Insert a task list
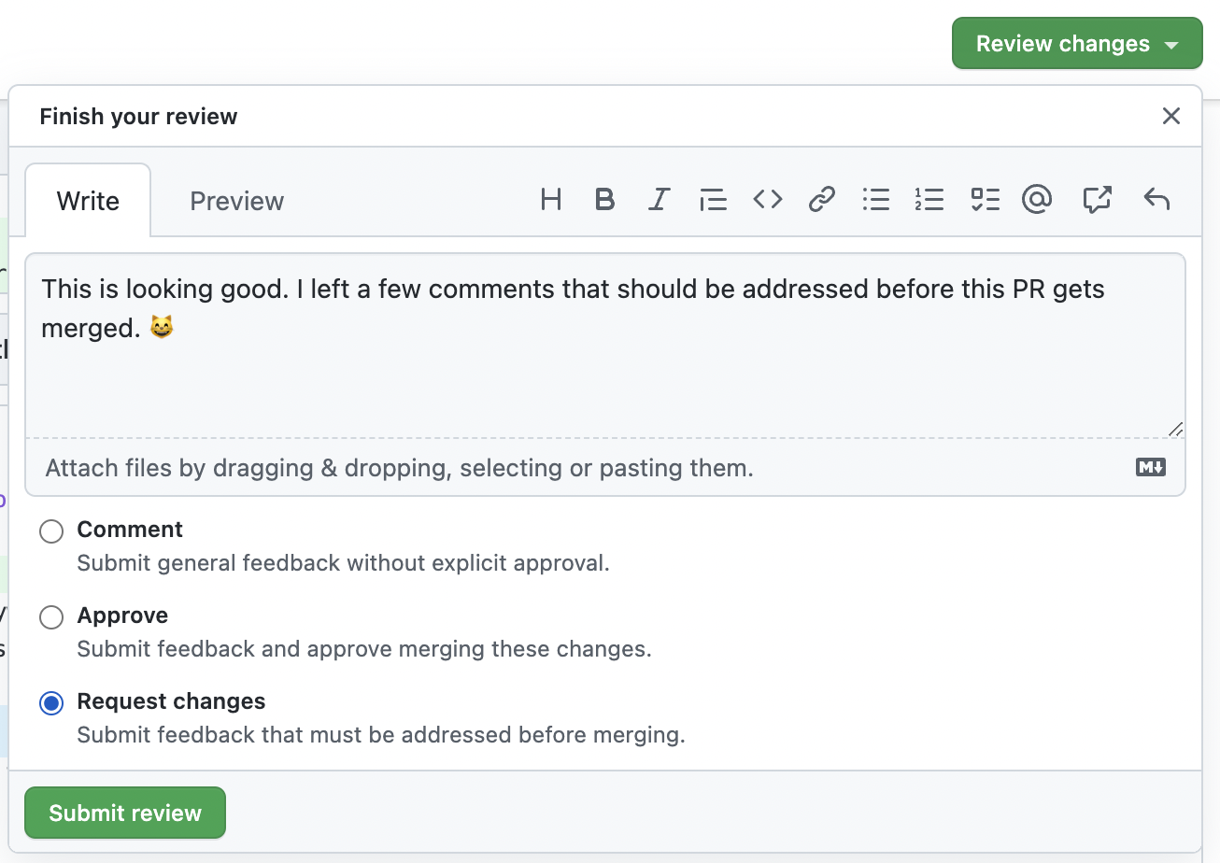The height and width of the screenshot is (863, 1220). coord(985,199)
